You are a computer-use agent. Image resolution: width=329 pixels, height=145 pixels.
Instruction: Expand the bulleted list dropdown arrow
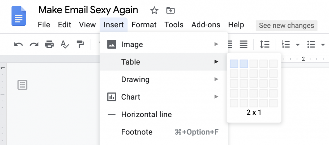click(x=322, y=44)
